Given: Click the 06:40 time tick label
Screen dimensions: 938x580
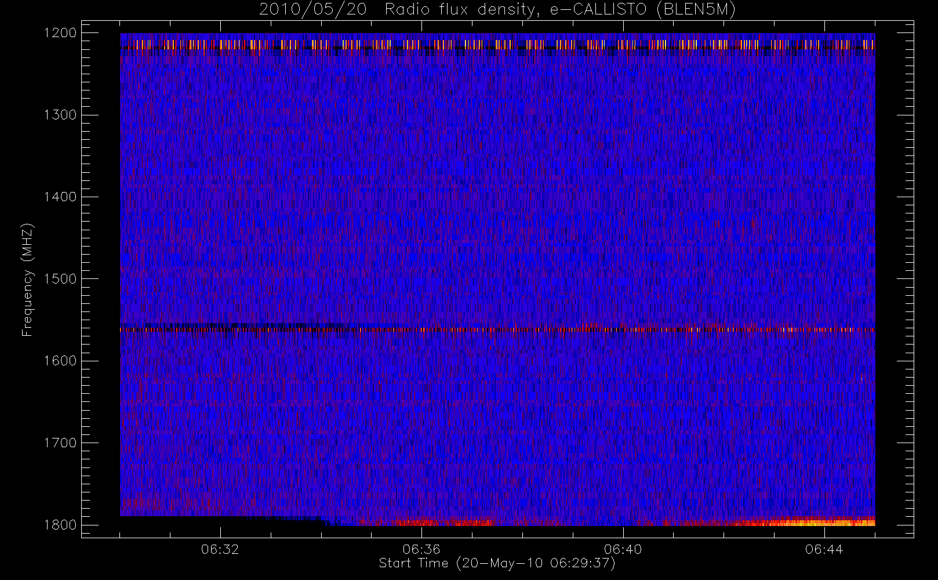Looking at the screenshot, I should 623,549.
